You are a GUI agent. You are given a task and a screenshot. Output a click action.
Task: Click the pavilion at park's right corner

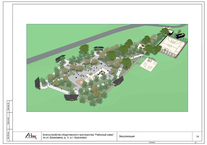tap(119, 81)
